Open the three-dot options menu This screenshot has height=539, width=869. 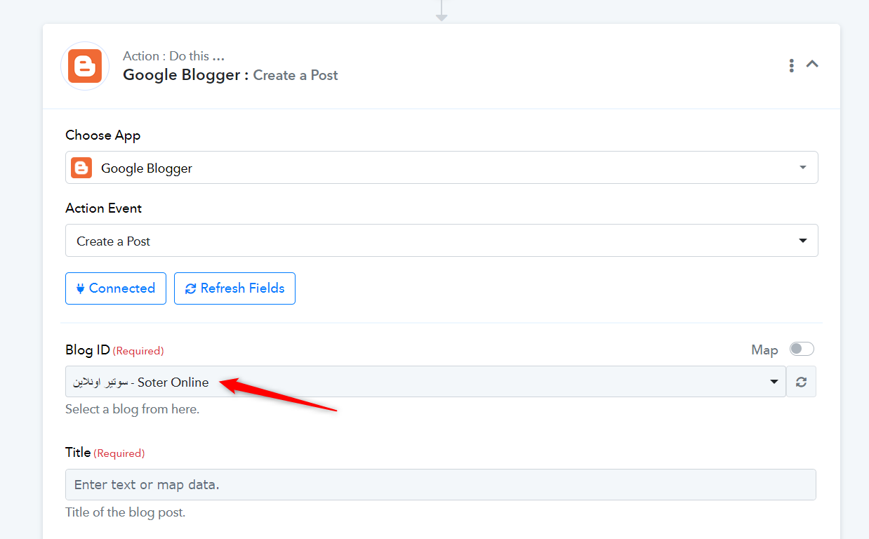click(x=791, y=65)
